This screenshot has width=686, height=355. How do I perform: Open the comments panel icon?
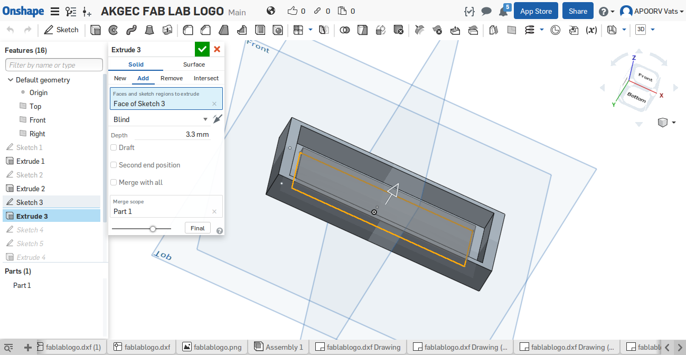click(x=486, y=11)
